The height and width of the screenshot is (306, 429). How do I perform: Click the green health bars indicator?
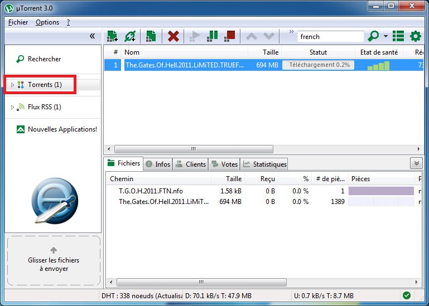[x=378, y=66]
